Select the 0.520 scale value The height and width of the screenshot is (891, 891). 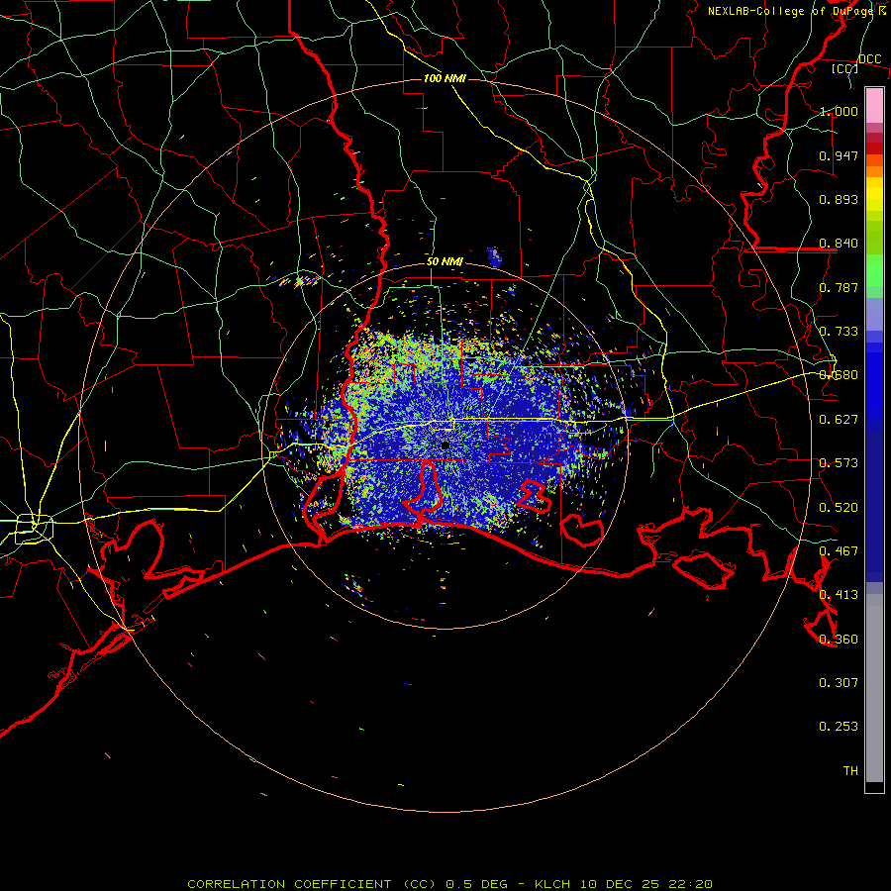pyautogui.click(x=839, y=508)
